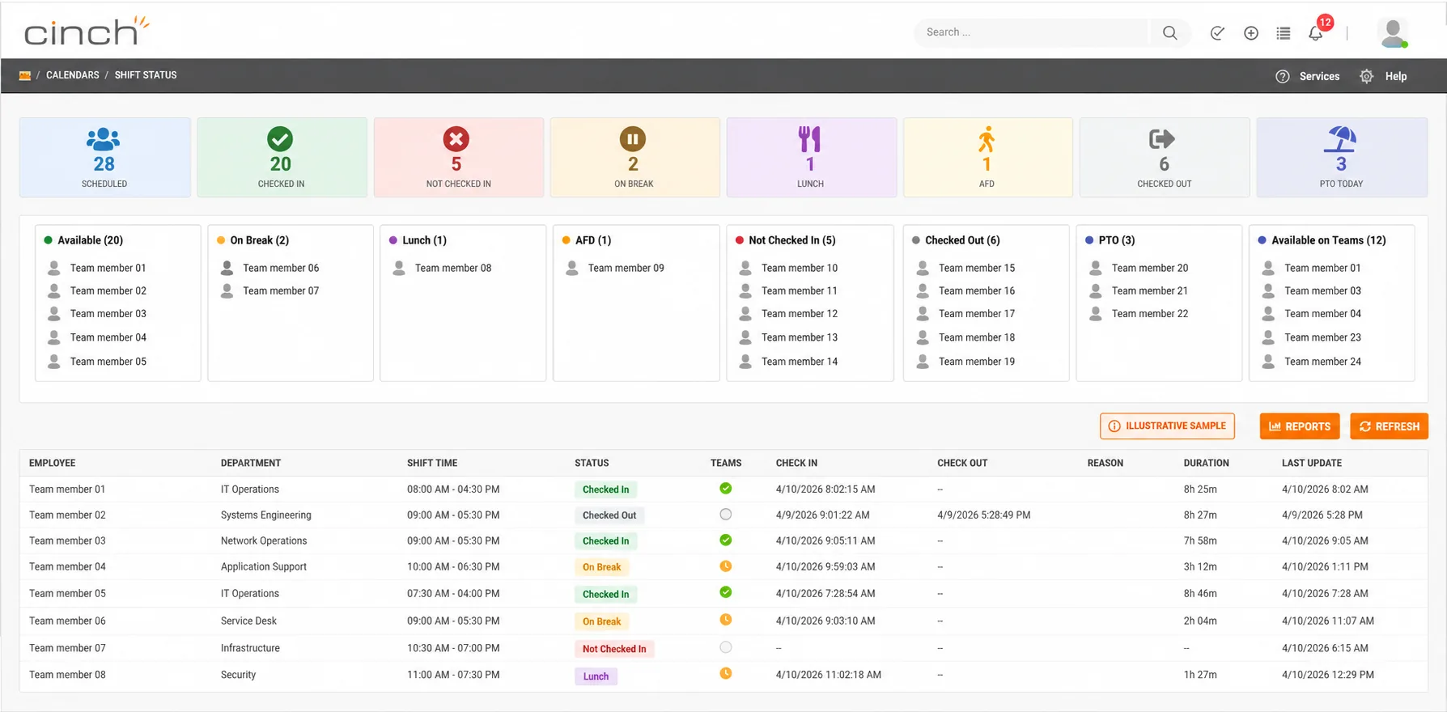Click Teams status circle for Team member 02
The height and width of the screenshot is (712, 1447).
(726, 514)
